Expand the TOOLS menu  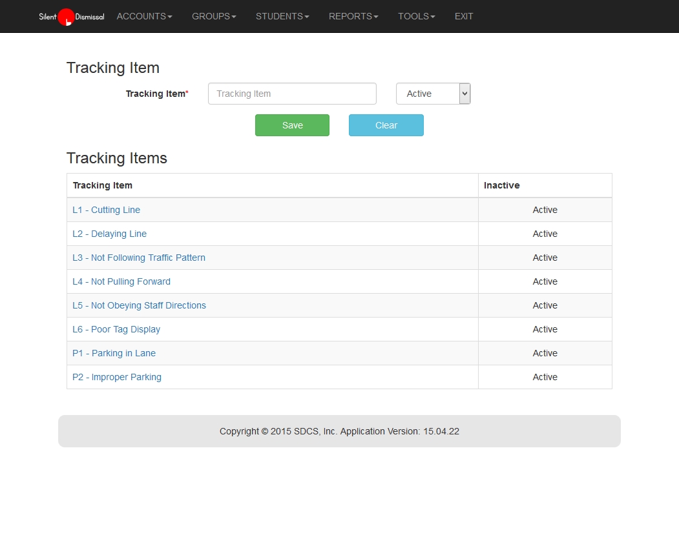[x=416, y=16]
